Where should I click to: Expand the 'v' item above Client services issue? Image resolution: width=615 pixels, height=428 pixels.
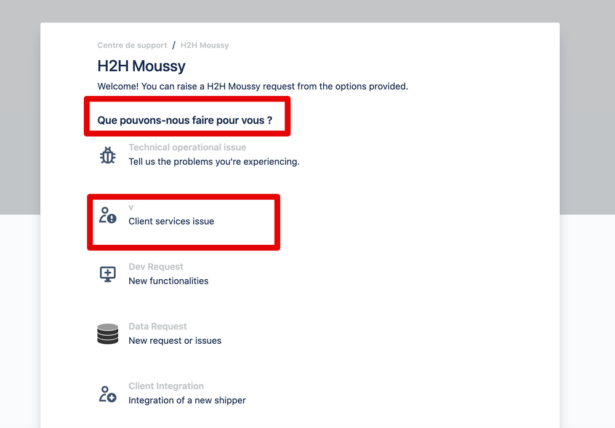131,207
